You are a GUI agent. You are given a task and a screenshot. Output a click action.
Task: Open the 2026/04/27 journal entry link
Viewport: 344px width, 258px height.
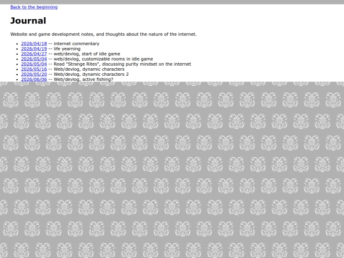click(x=34, y=54)
